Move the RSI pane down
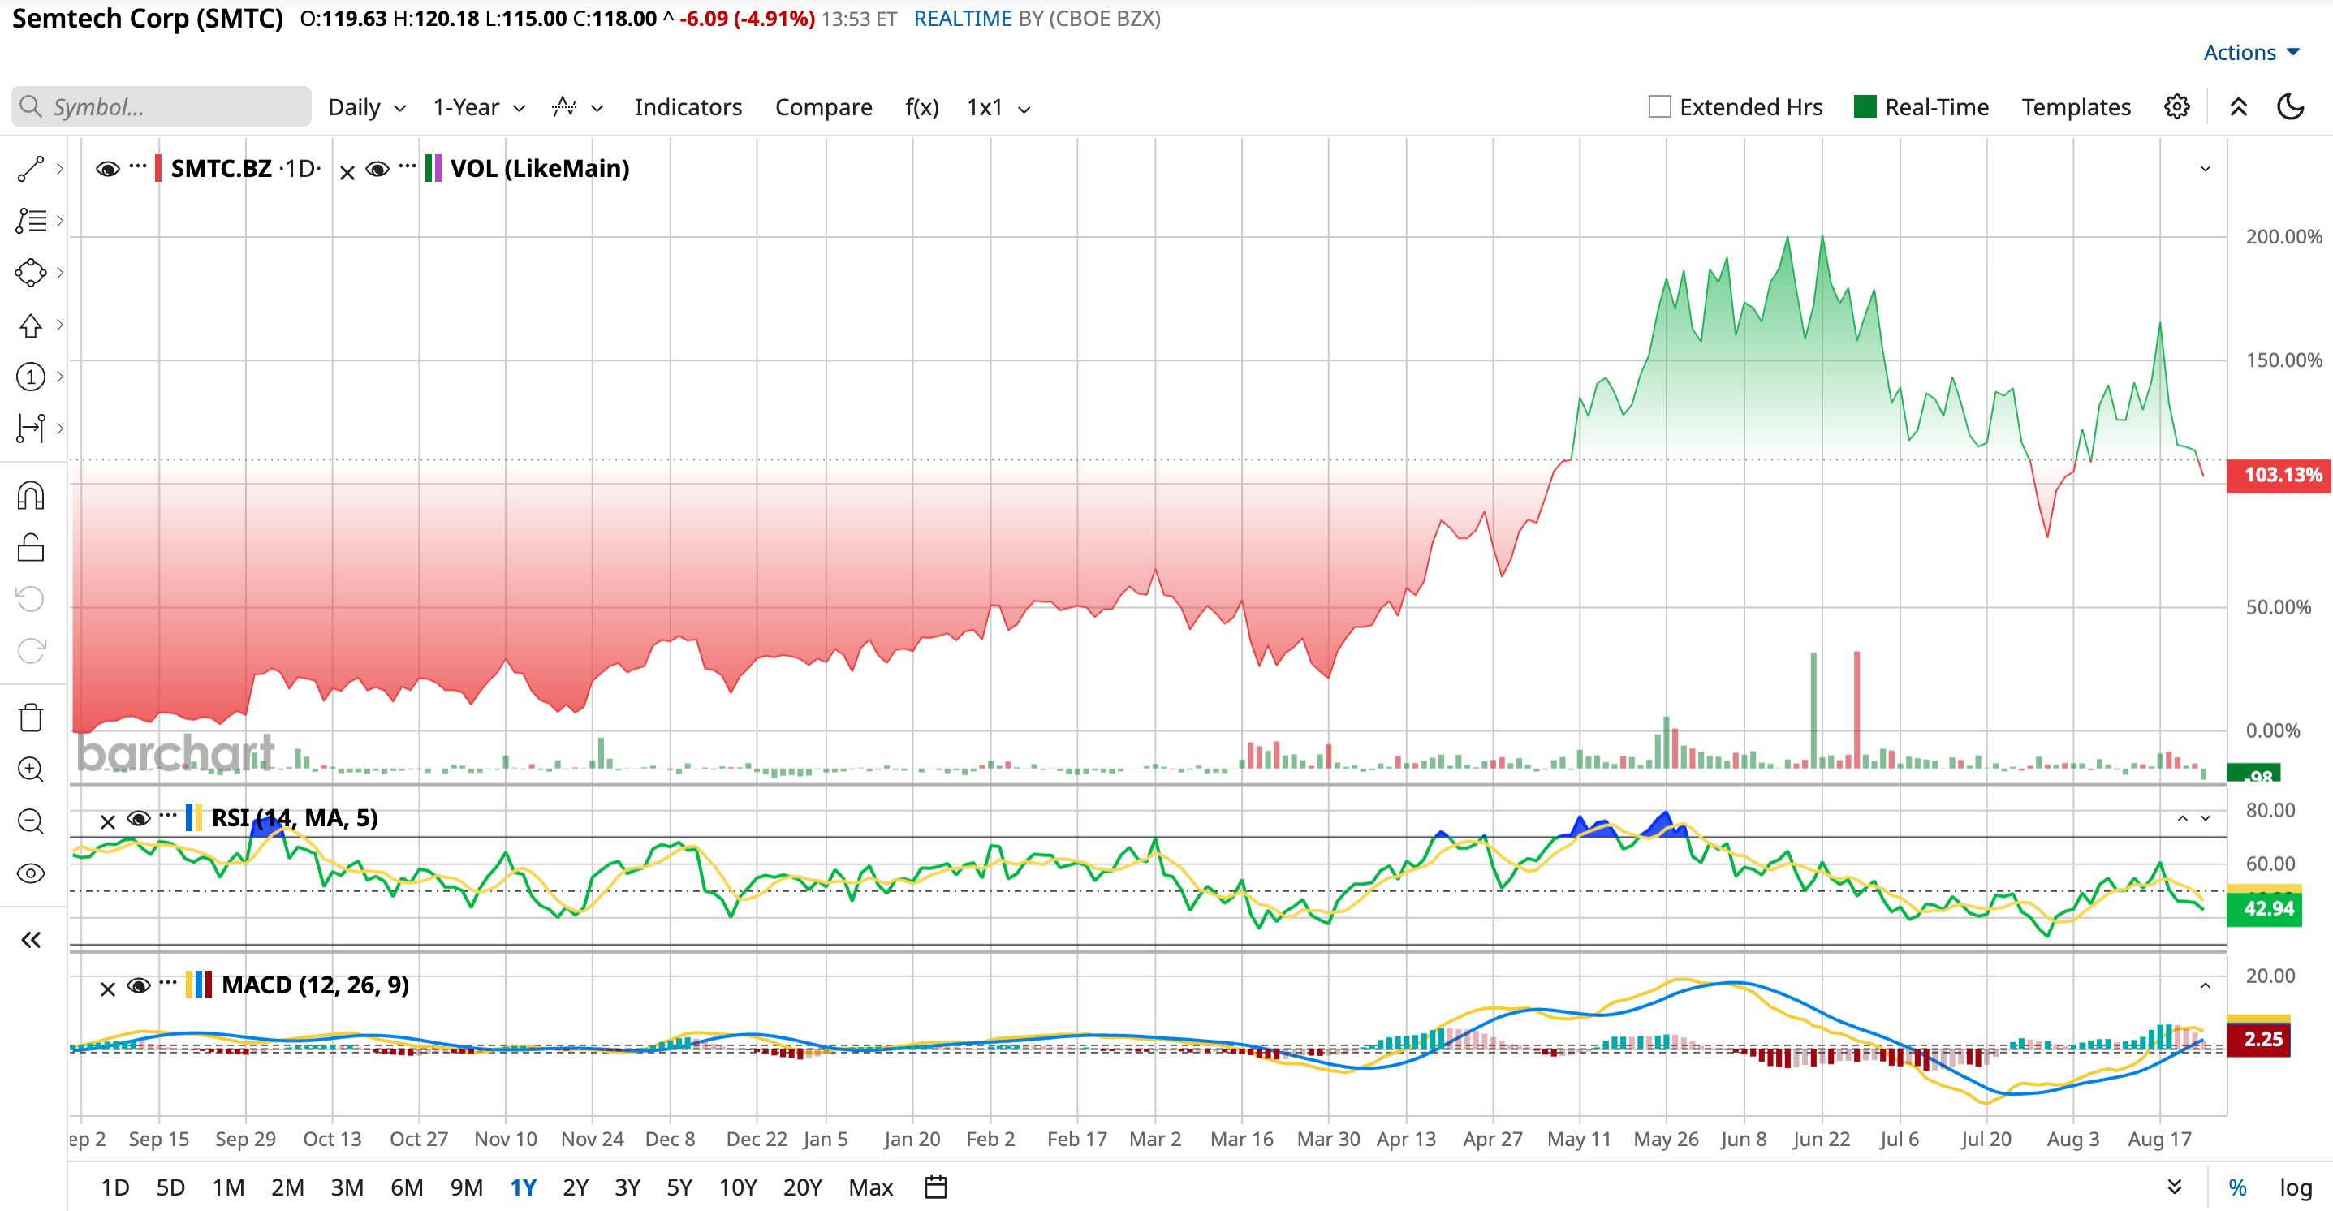The image size is (2333, 1211). [x=2206, y=819]
